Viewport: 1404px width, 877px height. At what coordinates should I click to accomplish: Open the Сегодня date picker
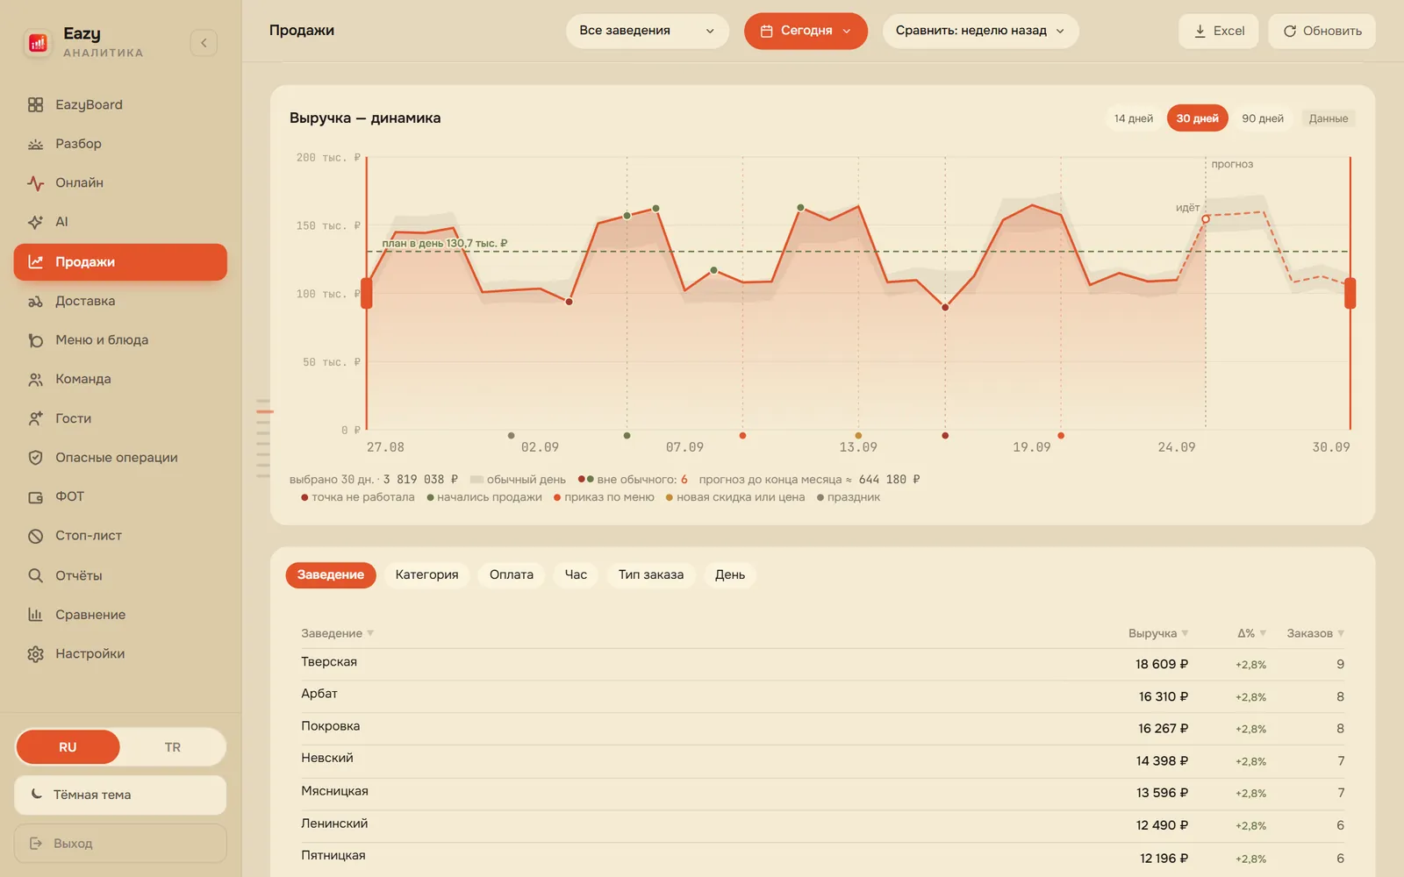[806, 31]
